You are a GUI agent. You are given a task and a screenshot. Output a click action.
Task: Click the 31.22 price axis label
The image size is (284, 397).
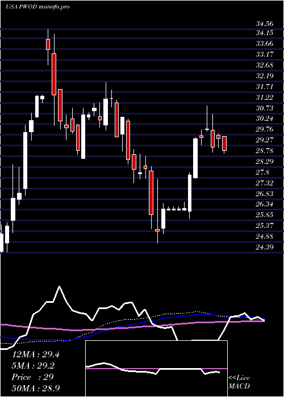pos(265,97)
